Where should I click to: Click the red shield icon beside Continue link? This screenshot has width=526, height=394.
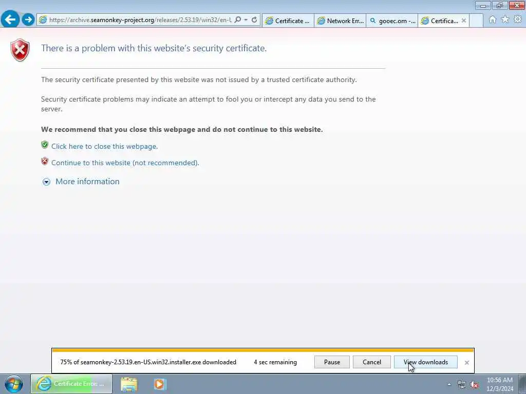click(45, 161)
